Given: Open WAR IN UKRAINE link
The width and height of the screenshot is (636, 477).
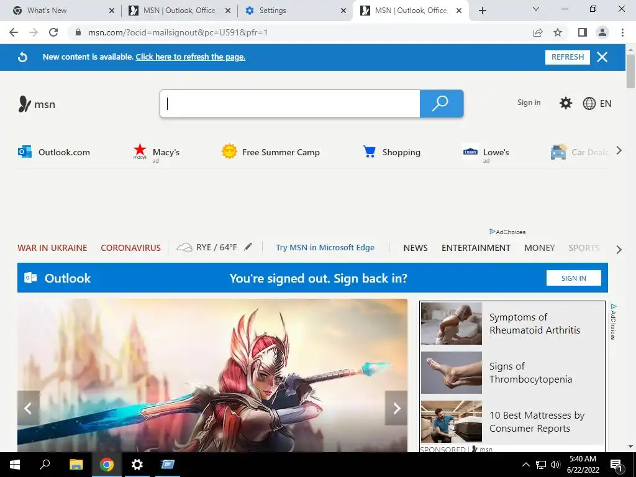Looking at the screenshot, I should click(52, 248).
